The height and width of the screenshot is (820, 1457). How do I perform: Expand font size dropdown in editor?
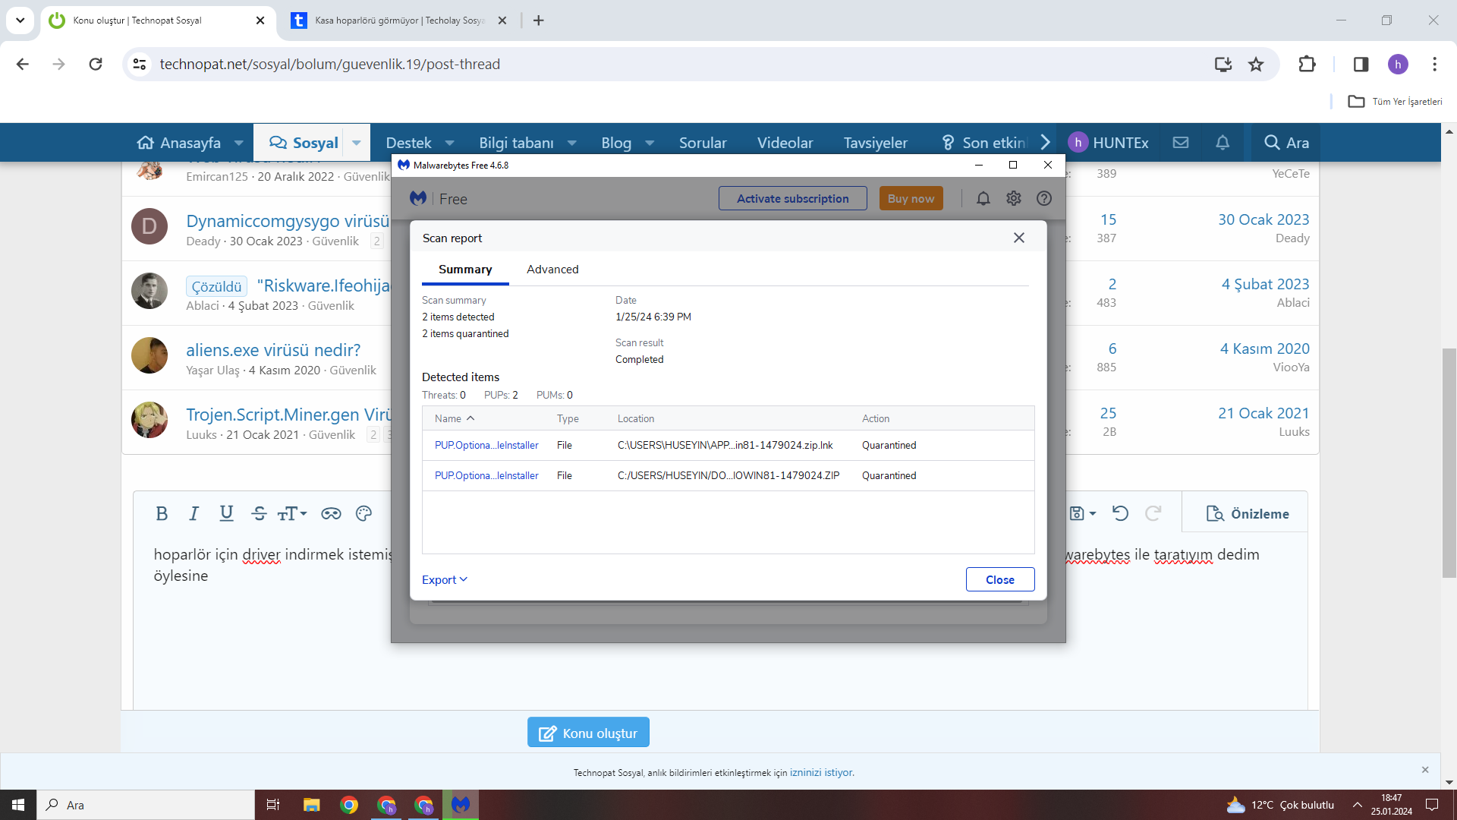click(x=292, y=514)
